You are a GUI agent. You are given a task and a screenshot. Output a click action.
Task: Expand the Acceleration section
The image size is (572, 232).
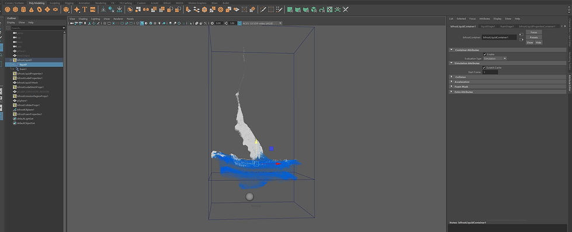click(x=451, y=82)
